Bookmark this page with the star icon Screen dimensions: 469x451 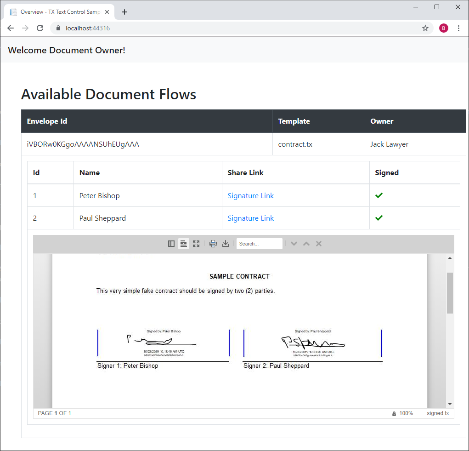click(425, 28)
